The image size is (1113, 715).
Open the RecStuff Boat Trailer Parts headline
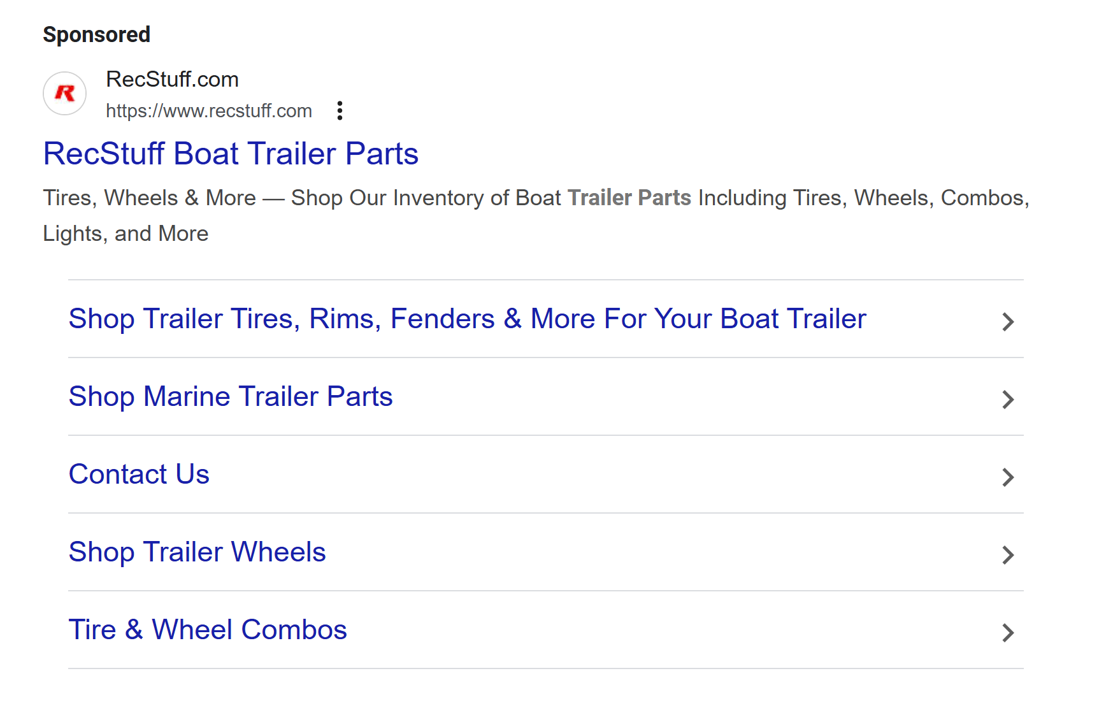coord(231,154)
